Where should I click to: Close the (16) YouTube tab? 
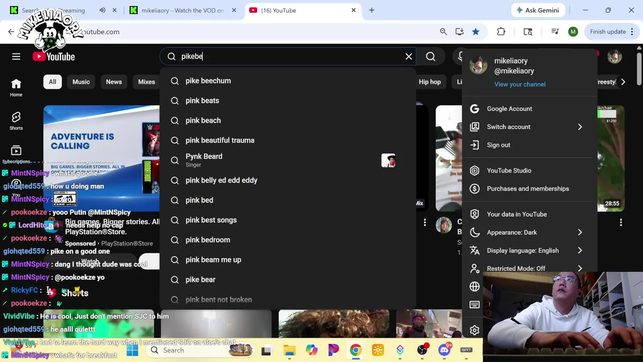click(353, 10)
